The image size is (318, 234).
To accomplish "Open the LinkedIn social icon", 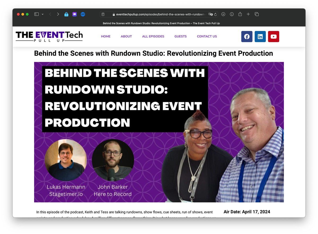I will point(260,37).
